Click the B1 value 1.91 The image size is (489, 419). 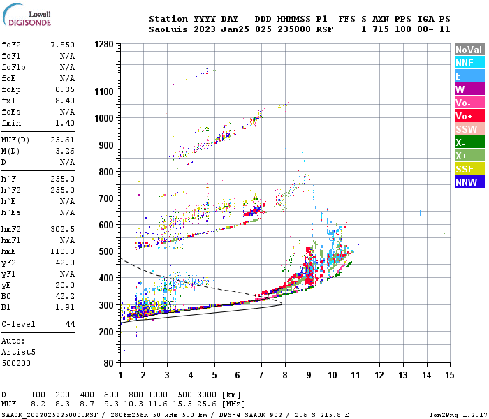pyautogui.click(x=65, y=307)
